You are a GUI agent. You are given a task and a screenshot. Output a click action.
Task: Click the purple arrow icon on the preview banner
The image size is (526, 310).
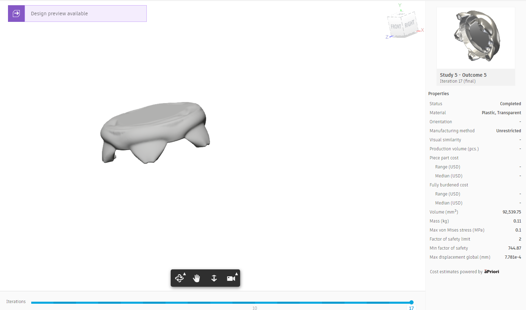(x=16, y=13)
